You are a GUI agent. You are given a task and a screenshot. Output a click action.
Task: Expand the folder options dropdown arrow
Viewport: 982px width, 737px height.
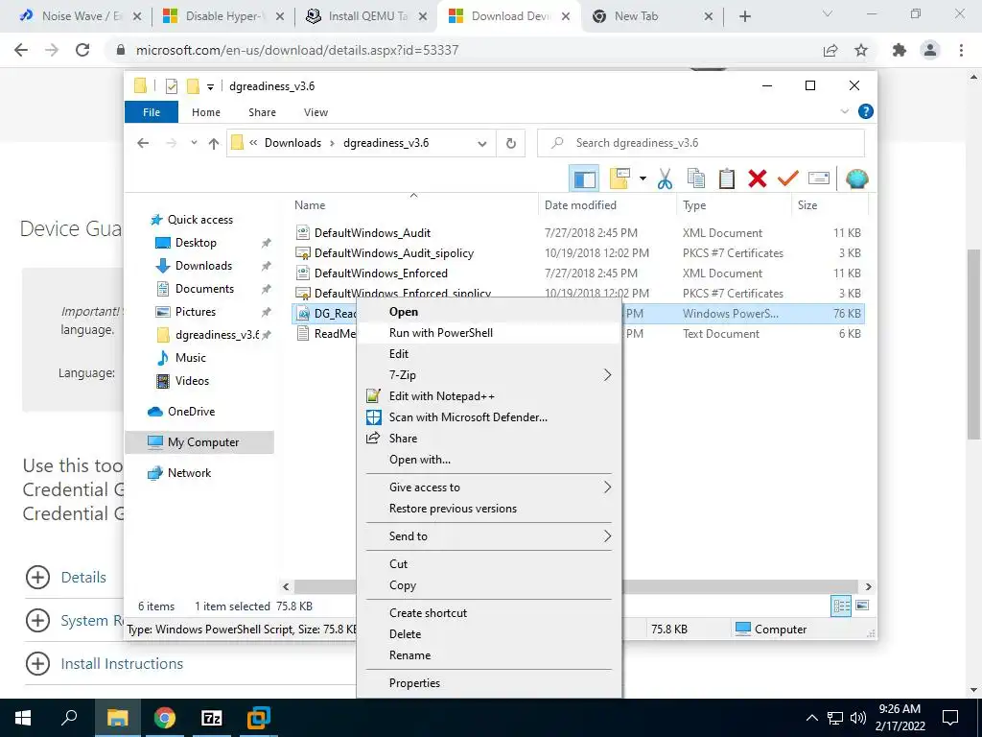coord(643,178)
